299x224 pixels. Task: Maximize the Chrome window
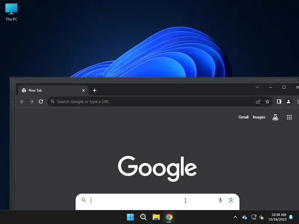[x=284, y=87]
